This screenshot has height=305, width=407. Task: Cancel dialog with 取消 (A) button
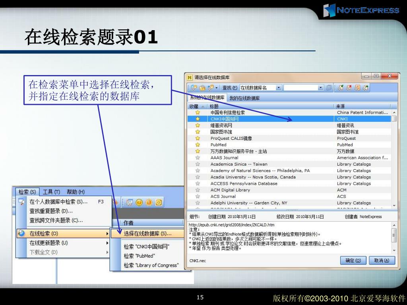(382, 261)
